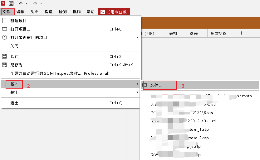Open the undo history dropdown arrow
Screen dimensions: 260x160
(27, 3)
